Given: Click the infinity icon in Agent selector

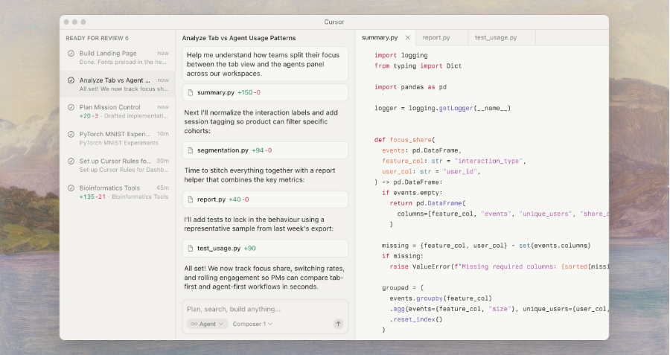Looking at the screenshot, I should pos(194,324).
